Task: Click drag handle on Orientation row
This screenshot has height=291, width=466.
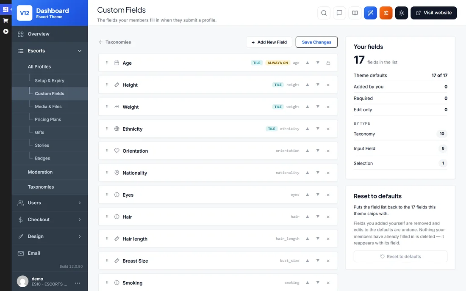Action: 107,151
